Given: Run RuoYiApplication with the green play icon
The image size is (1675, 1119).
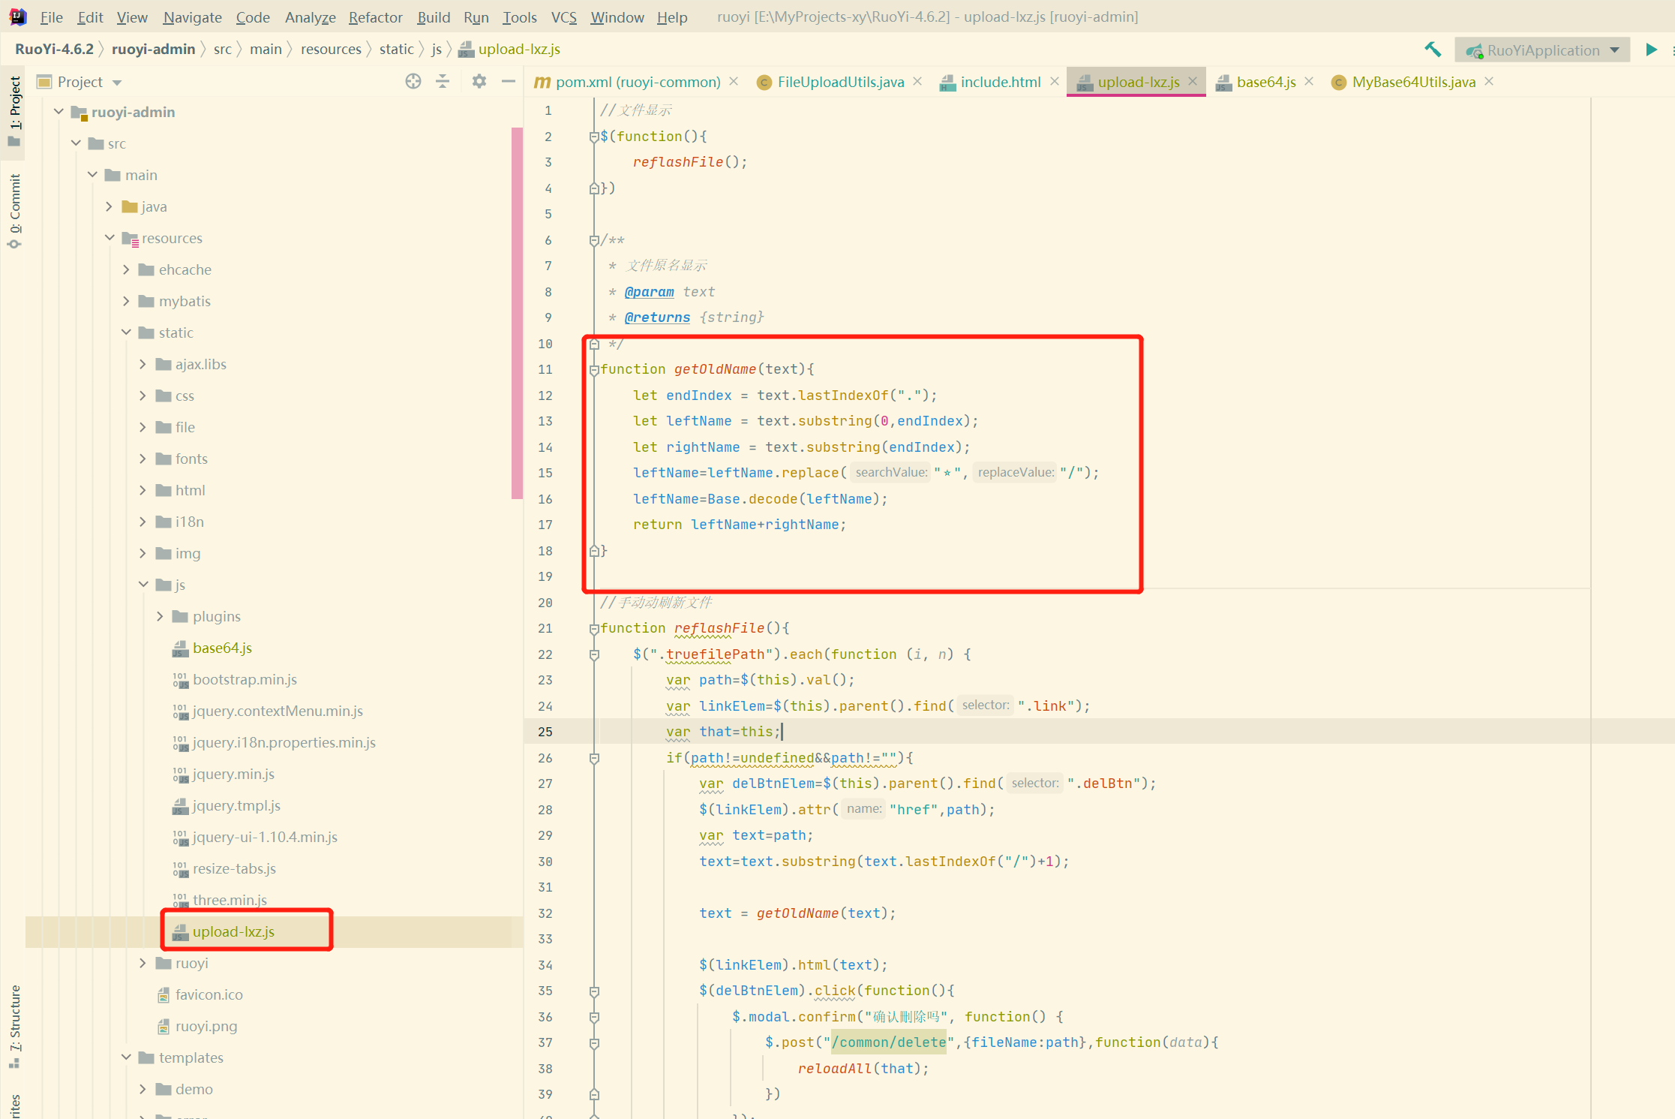Looking at the screenshot, I should point(1651,50).
